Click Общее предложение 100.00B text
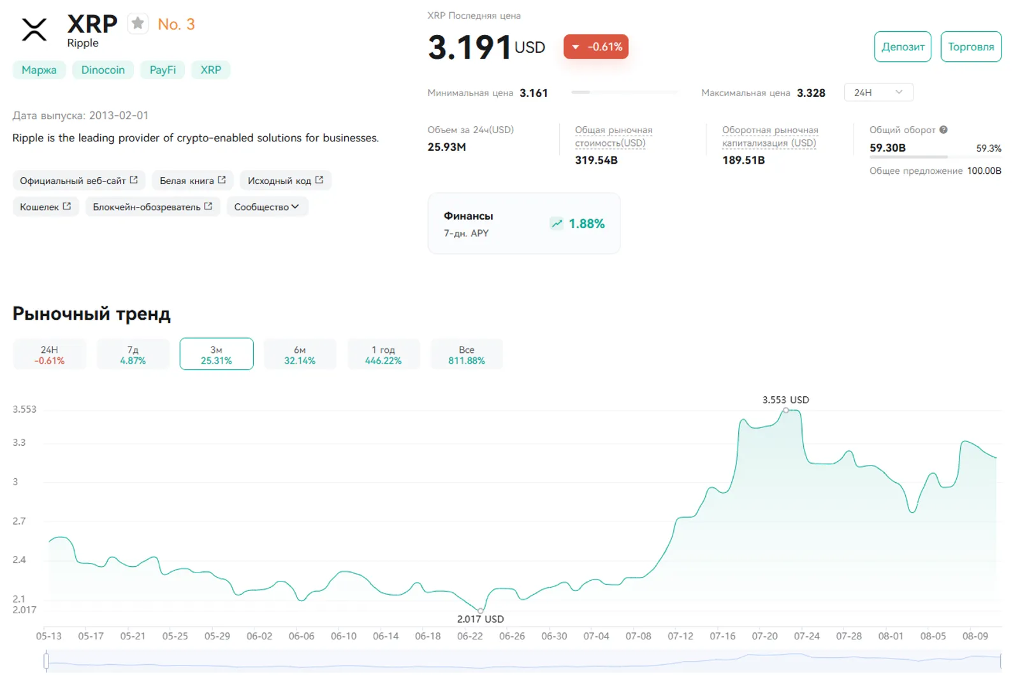 click(x=935, y=171)
